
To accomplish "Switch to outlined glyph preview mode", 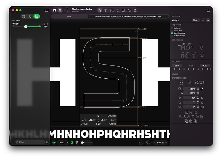I will pos(60,10).
